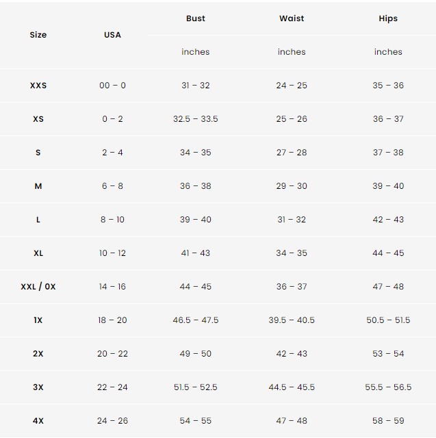Click the 58 – 59 hips measurement
The width and height of the screenshot is (436, 438).
(388, 421)
